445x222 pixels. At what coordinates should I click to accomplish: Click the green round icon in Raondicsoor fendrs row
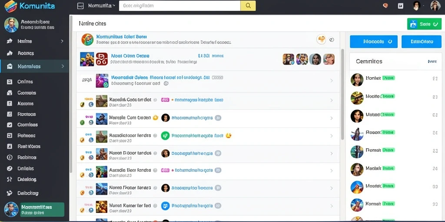165,136
